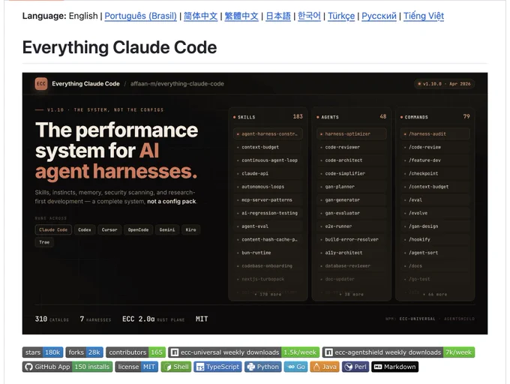Viewport: 510px width, 384px height.
Task: Click the gan-generator agent row
Action: tap(352, 200)
